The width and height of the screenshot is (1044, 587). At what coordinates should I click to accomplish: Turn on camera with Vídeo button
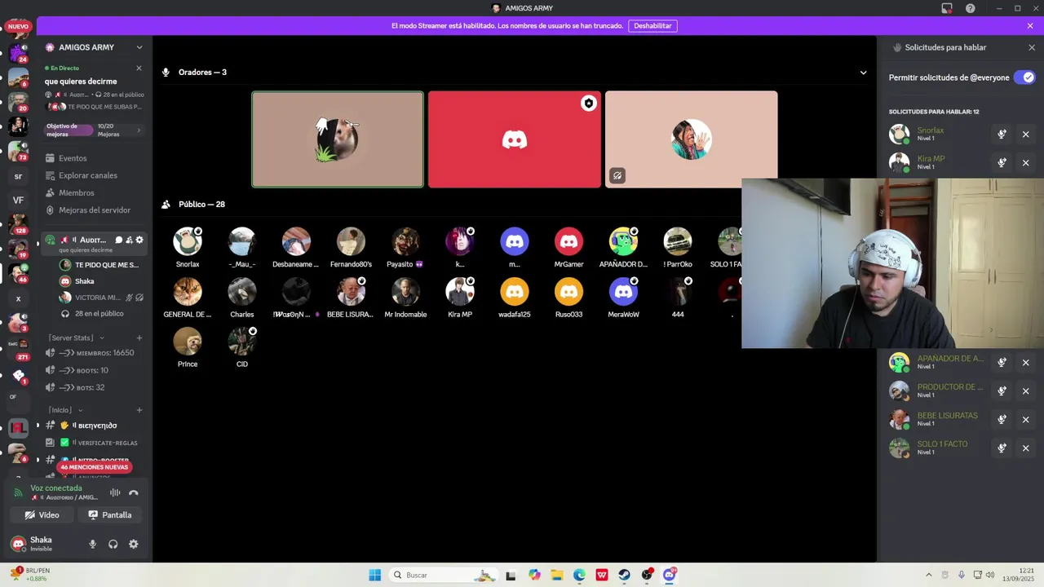(x=42, y=514)
